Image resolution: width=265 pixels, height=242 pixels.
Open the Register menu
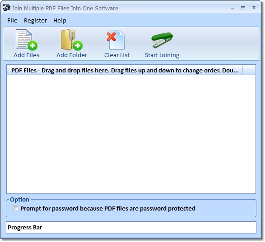35,21
